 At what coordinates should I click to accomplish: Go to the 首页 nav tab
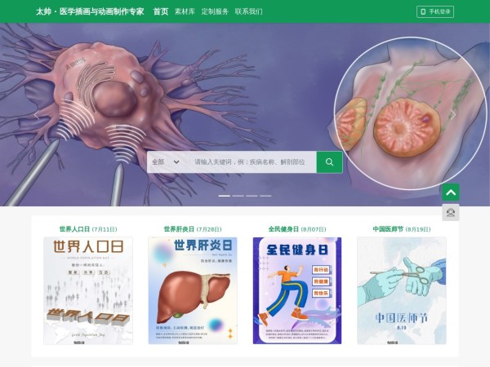point(161,11)
